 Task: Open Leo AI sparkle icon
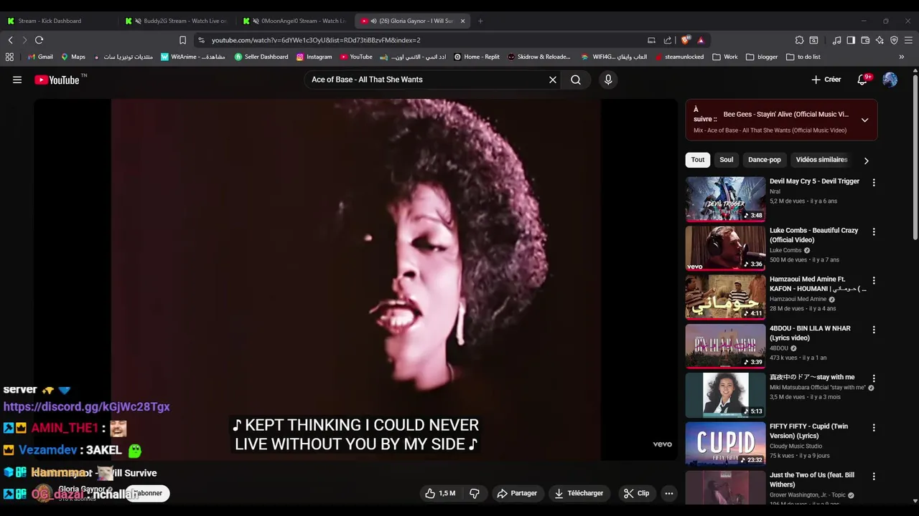pyautogui.click(x=880, y=40)
